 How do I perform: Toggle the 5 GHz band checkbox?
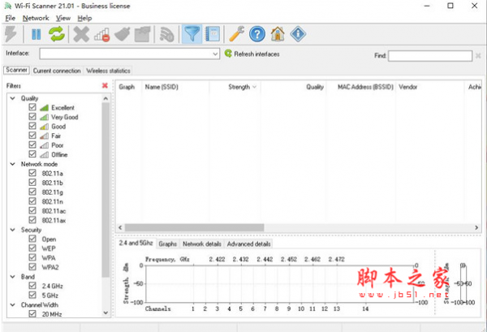point(32,295)
